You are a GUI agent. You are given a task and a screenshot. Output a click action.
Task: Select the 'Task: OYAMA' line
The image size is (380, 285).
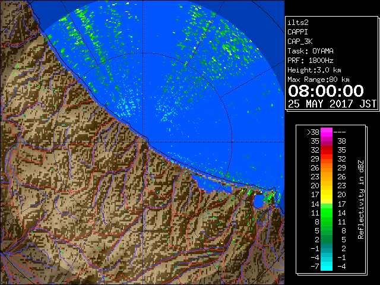pyautogui.click(x=311, y=51)
